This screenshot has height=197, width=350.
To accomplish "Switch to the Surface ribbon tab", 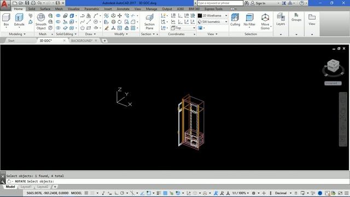I will 45,9.
